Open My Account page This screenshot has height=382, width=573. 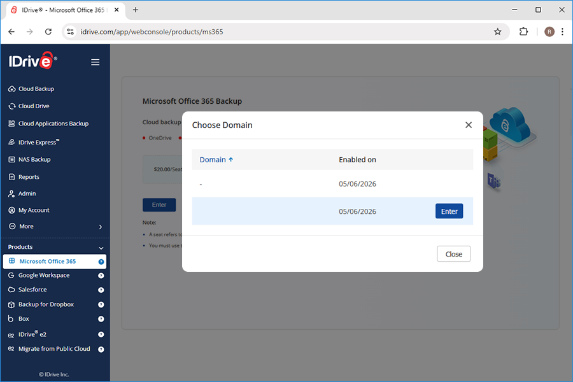coord(34,210)
